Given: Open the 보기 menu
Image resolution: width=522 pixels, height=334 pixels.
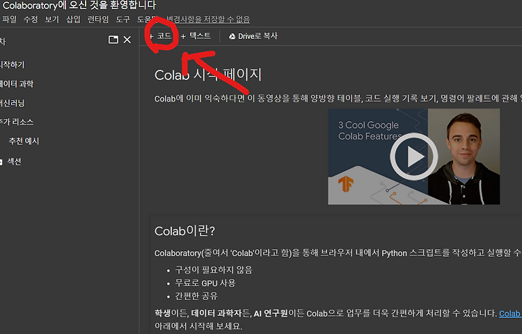Looking at the screenshot, I should click(x=52, y=19).
